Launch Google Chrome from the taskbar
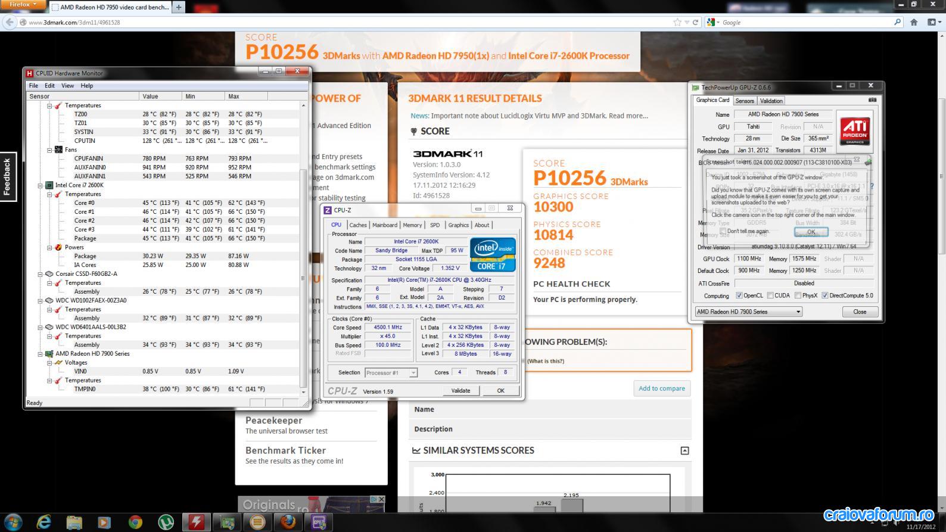Image resolution: width=946 pixels, height=532 pixels. pyautogui.click(x=135, y=522)
